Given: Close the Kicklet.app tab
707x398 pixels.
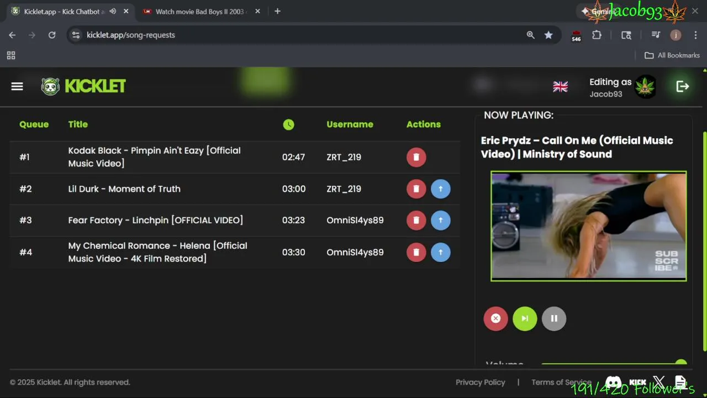Looking at the screenshot, I should tap(126, 11).
